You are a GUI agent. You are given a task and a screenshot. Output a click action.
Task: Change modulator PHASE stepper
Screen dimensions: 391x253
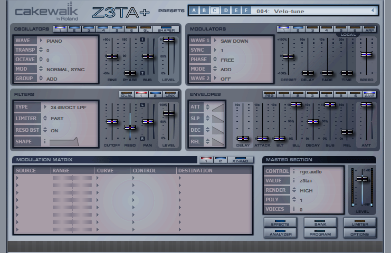[215, 59]
